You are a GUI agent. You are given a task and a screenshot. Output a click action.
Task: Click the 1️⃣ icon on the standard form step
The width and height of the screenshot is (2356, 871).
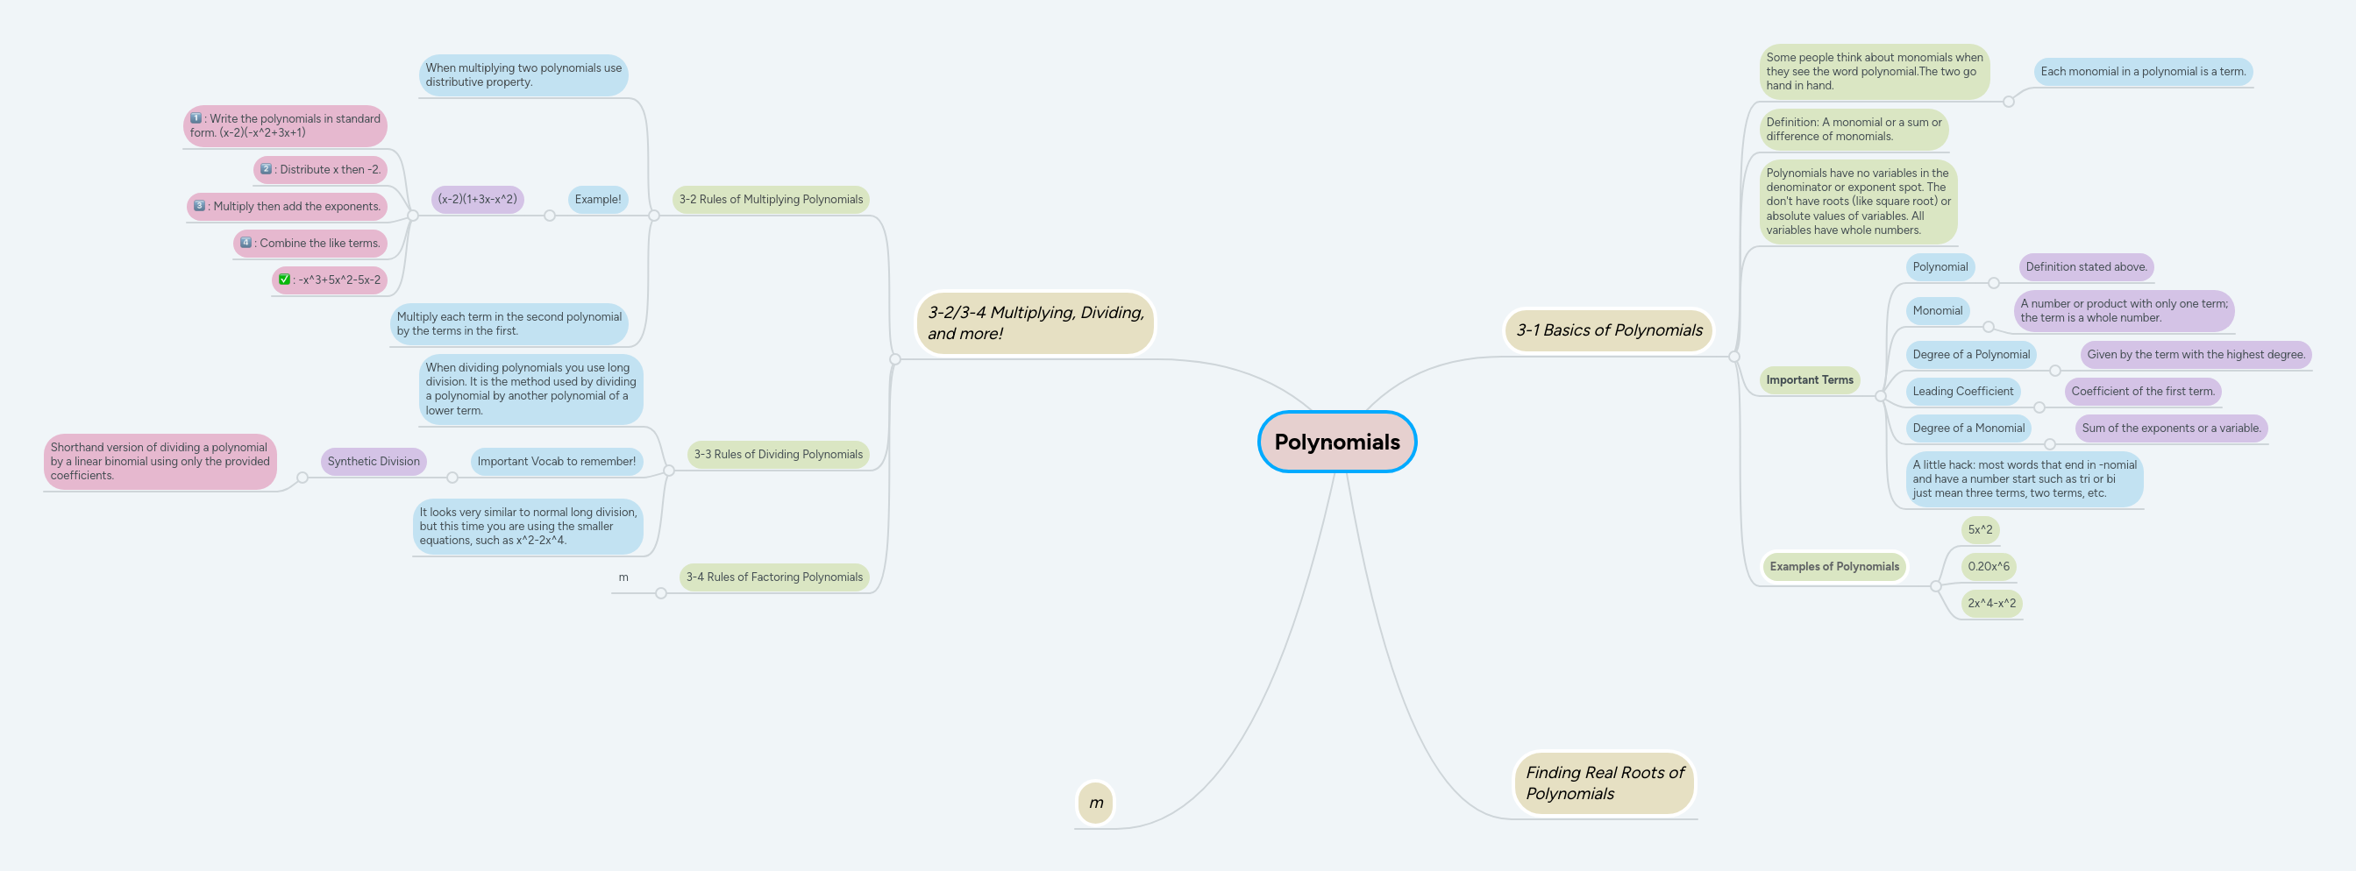[x=197, y=119]
